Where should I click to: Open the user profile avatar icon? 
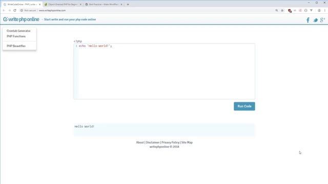tap(319, 10)
